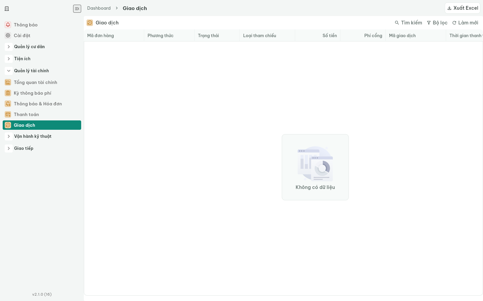Click the magnifier search icon
The image size is (483, 301).
(397, 23)
